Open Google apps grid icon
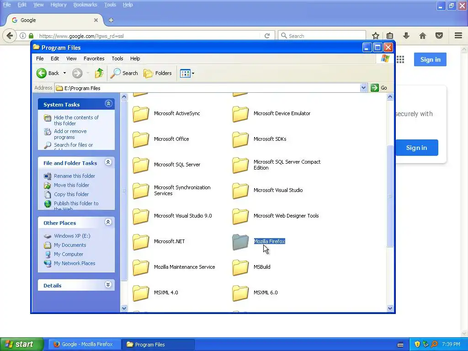 click(400, 59)
